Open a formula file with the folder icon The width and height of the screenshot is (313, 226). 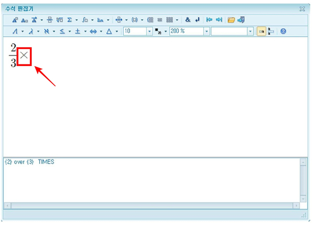(x=231, y=20)
